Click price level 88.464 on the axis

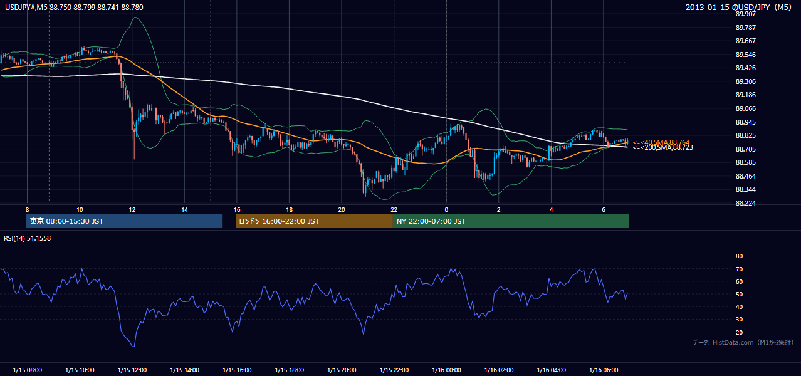pos(745,176)
